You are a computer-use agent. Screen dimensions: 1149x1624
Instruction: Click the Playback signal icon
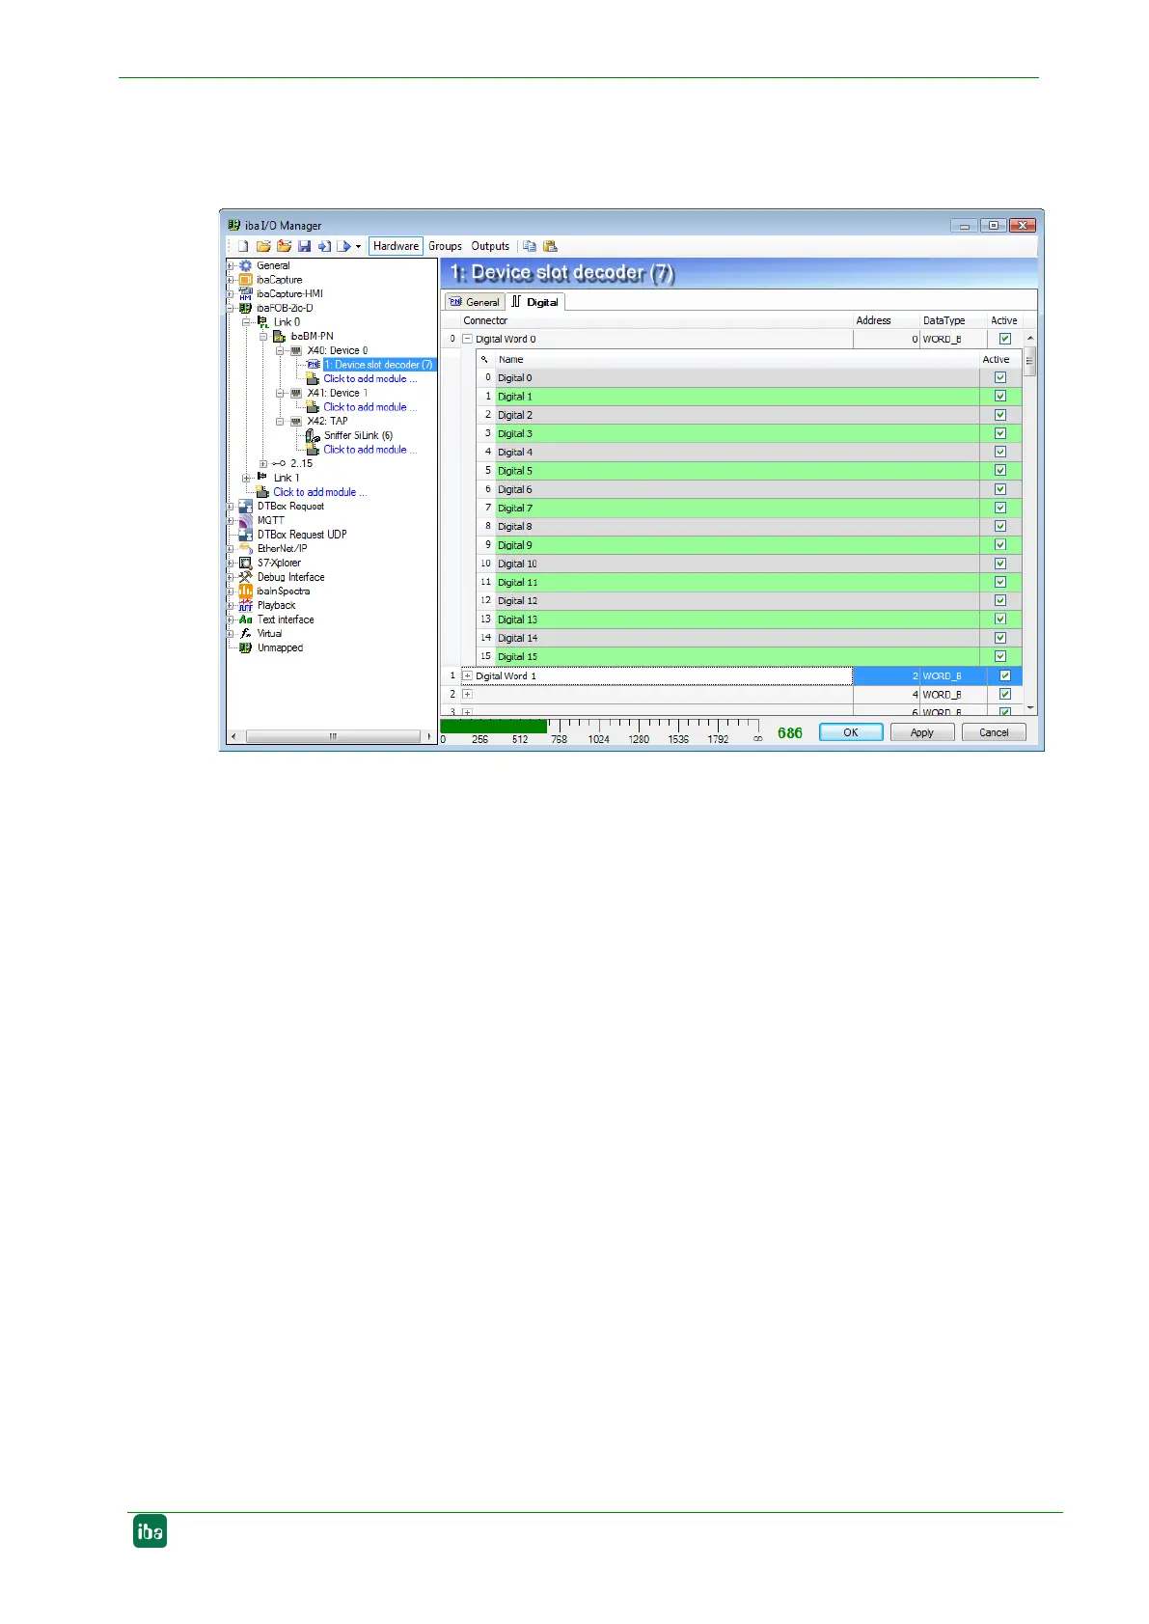tap(245, 605)
